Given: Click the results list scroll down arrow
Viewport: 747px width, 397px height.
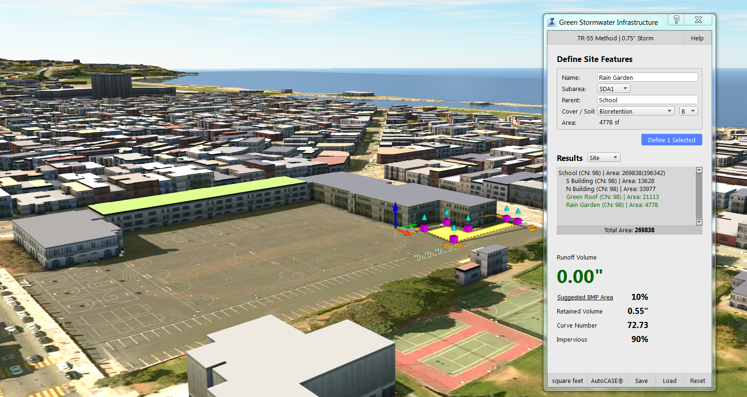Looking at the screenshot, I should 699,222.
